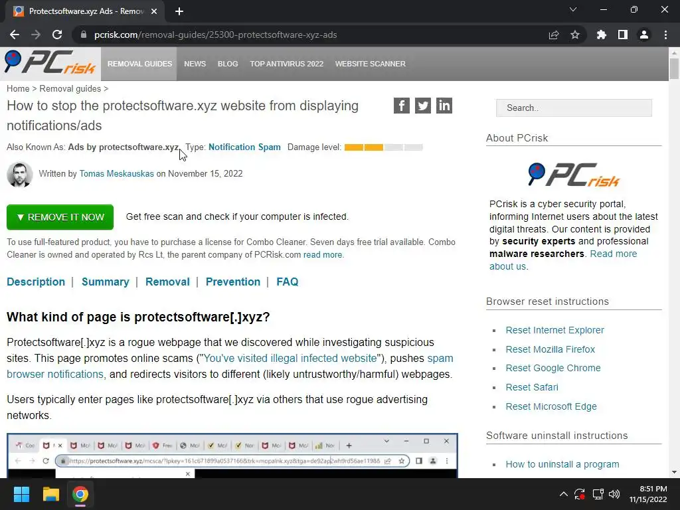Image resolution: width=680 pixels, height=510 pixels.
Task: Jump to the Removal section
Action: click(x=167, y=282)
